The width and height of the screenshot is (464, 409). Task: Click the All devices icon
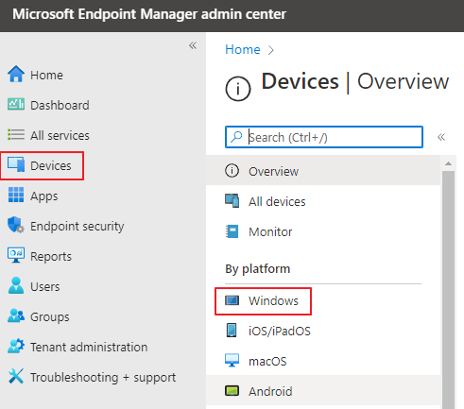click(x=232, y=201)
